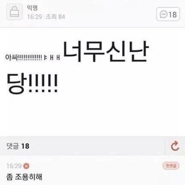Click the first comment's 16:29 timestamp
185x185 pixels.
point(14,166)
